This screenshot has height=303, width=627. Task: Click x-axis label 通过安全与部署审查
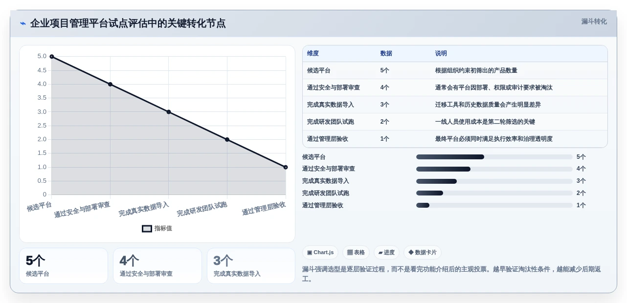click(x=82, y=210)
